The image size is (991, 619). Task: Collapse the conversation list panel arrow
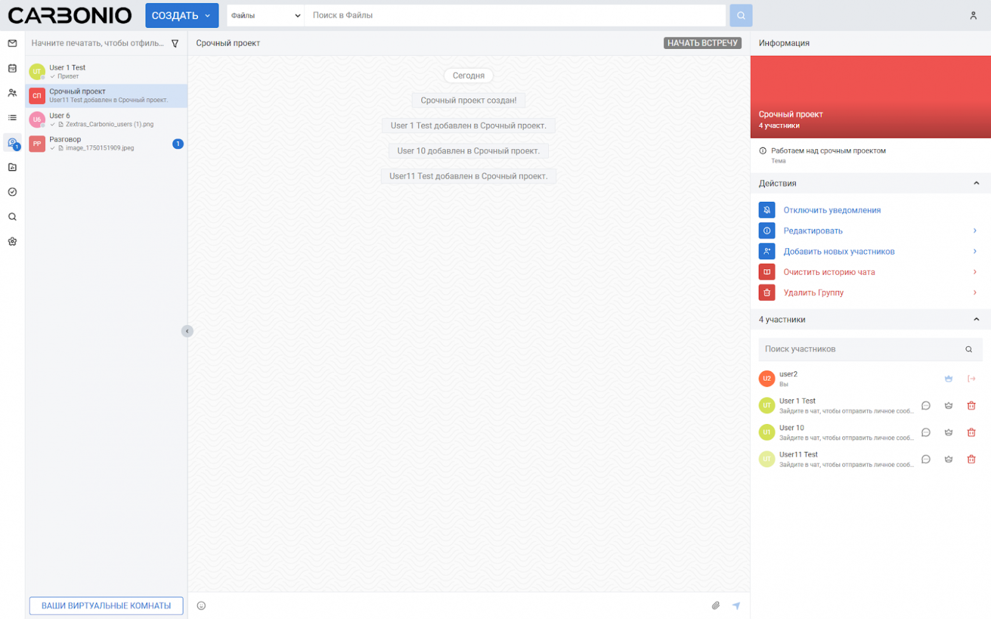pyautogui.click(x=187, y=331)
